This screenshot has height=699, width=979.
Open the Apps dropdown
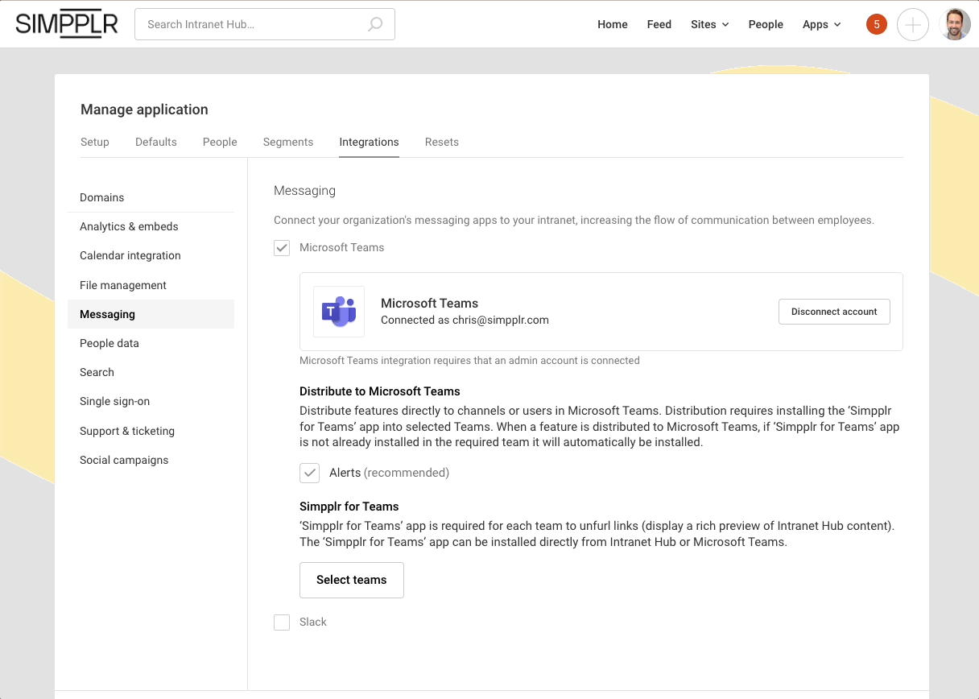click(821, 24)
